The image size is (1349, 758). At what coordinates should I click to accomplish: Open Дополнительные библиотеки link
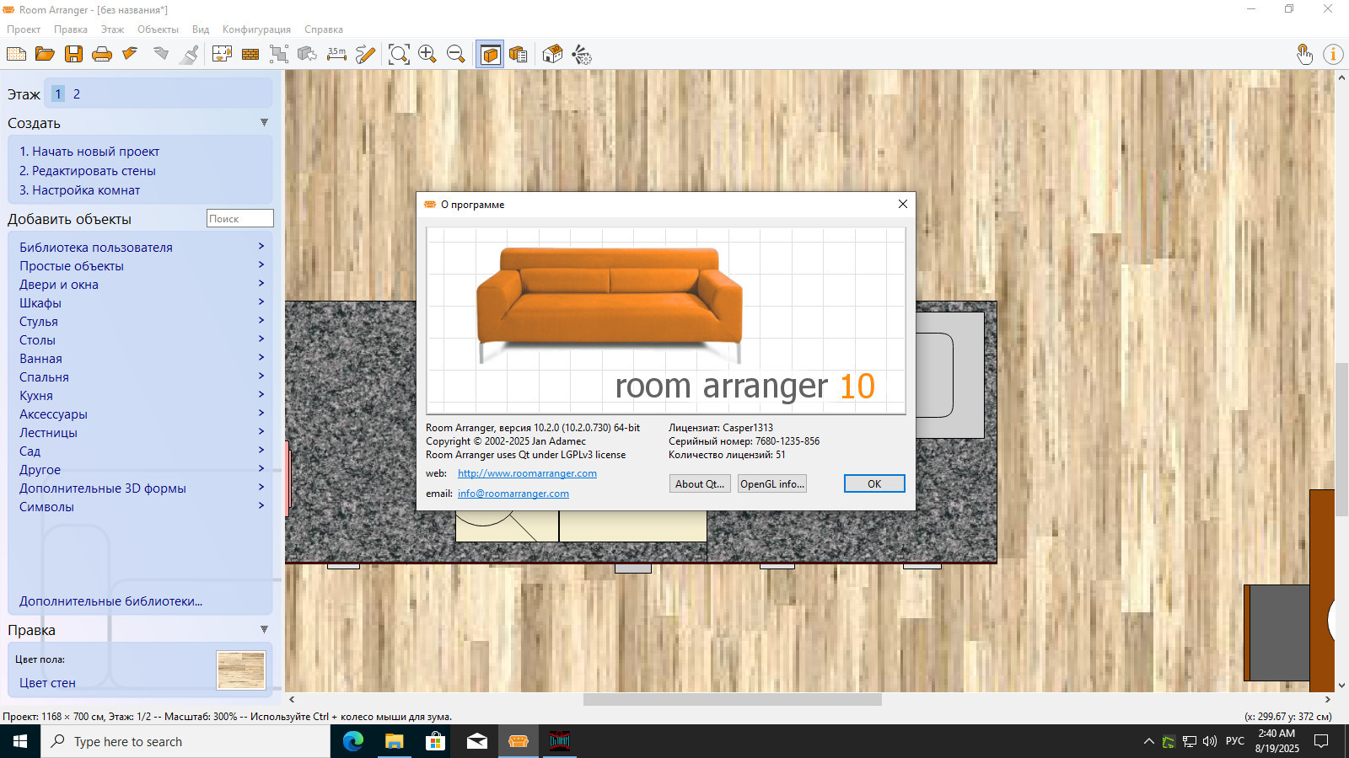tap(110, 601)
